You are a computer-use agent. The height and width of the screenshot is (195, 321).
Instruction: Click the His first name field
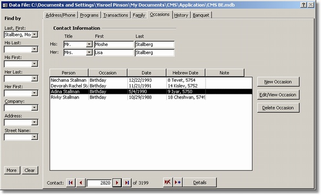click(x=114, y=44)
